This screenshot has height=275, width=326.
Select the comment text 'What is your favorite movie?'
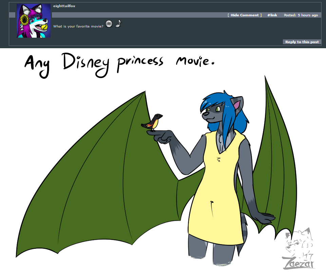pos(78,26)
